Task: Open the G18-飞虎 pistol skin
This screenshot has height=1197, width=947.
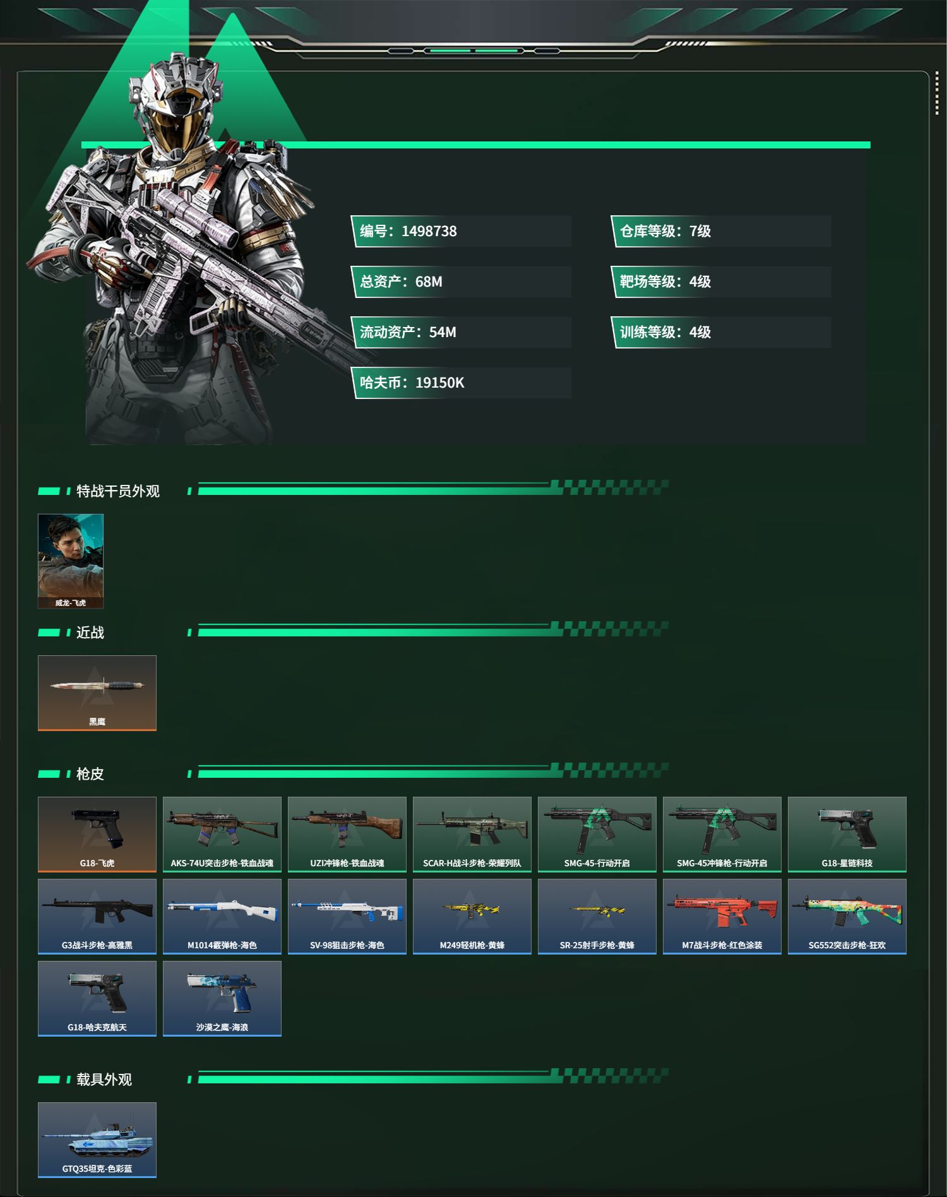Action: [x=97, y=835]
